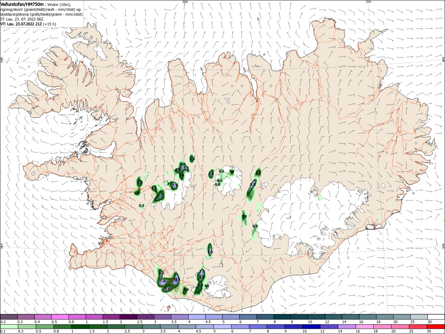Click the upper legend swatch labeled 3

[162, 317]
